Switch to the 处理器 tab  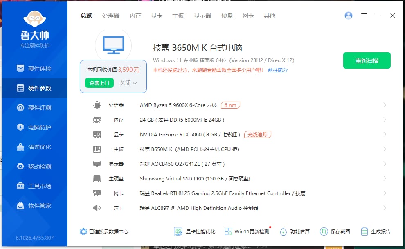tap(111, 16)
